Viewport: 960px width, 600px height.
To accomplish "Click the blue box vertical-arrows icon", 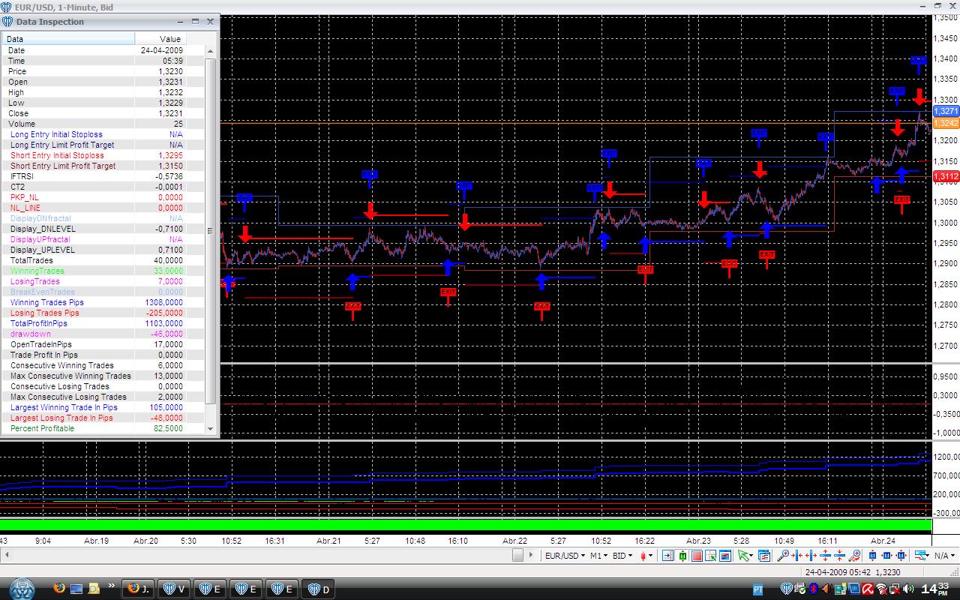I will tap(872, 556).
